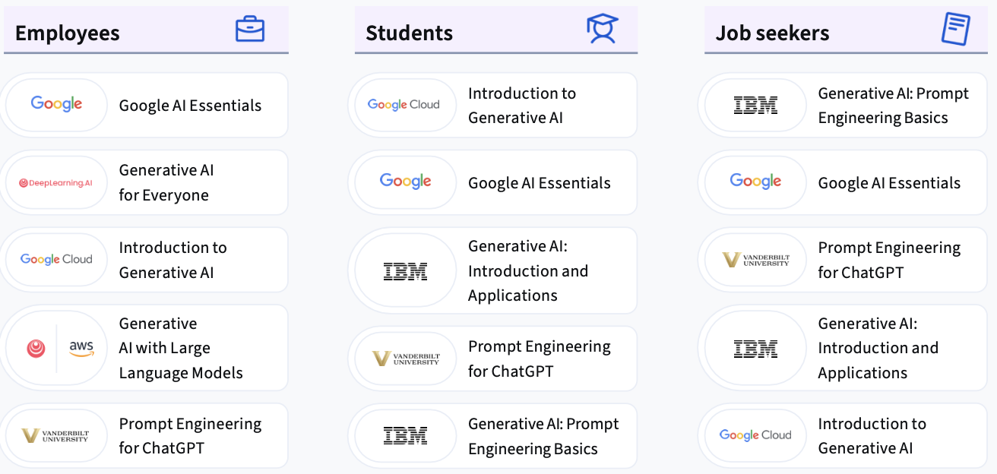Open Prompt Engineering for ChatGPT under Students
This screenshot has width=997, height=474.
[x=495, y=359]
